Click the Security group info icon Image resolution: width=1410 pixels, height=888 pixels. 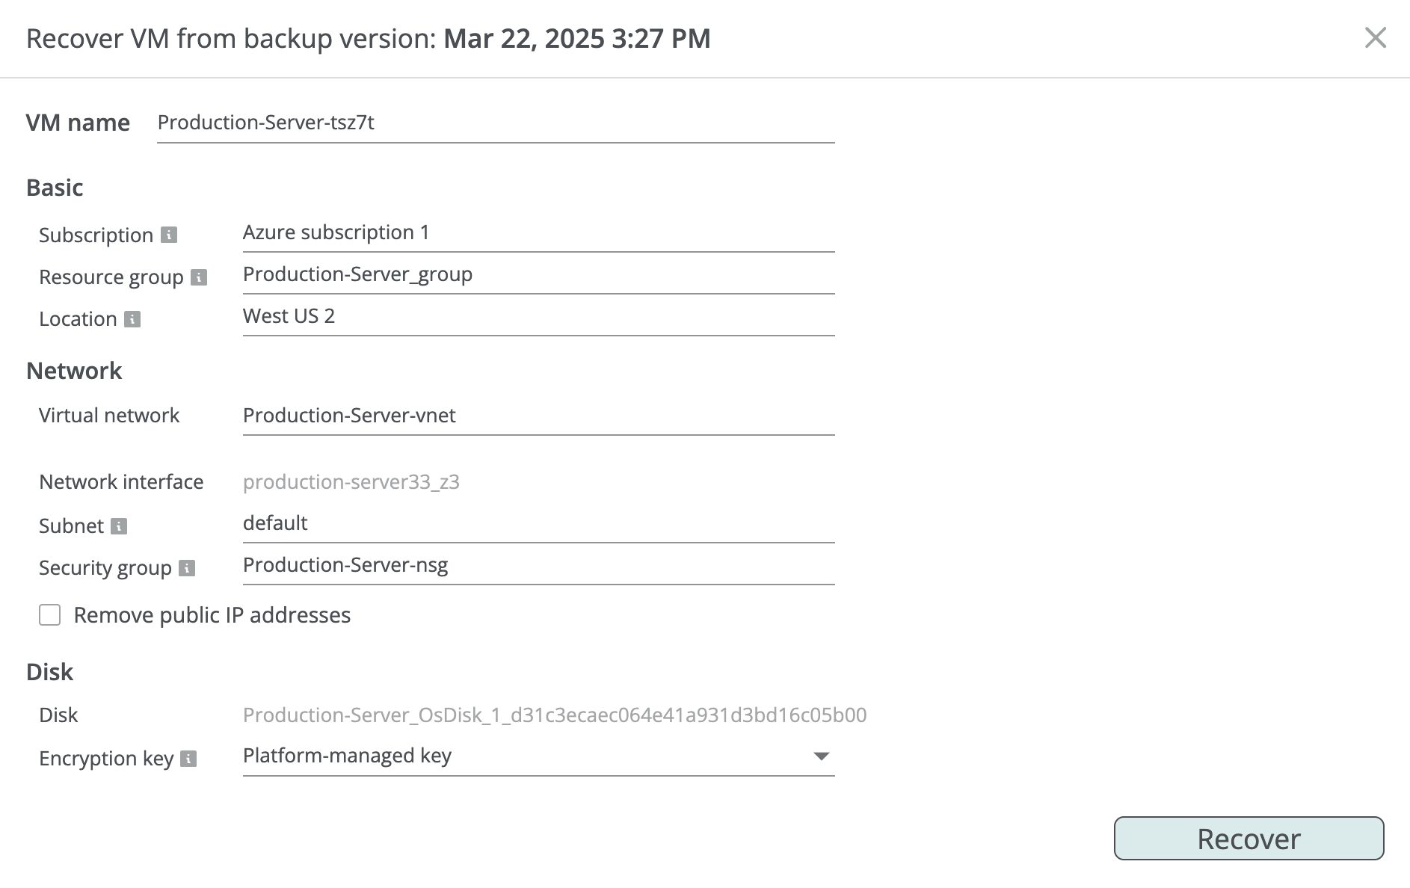click(x=187, y=568)
